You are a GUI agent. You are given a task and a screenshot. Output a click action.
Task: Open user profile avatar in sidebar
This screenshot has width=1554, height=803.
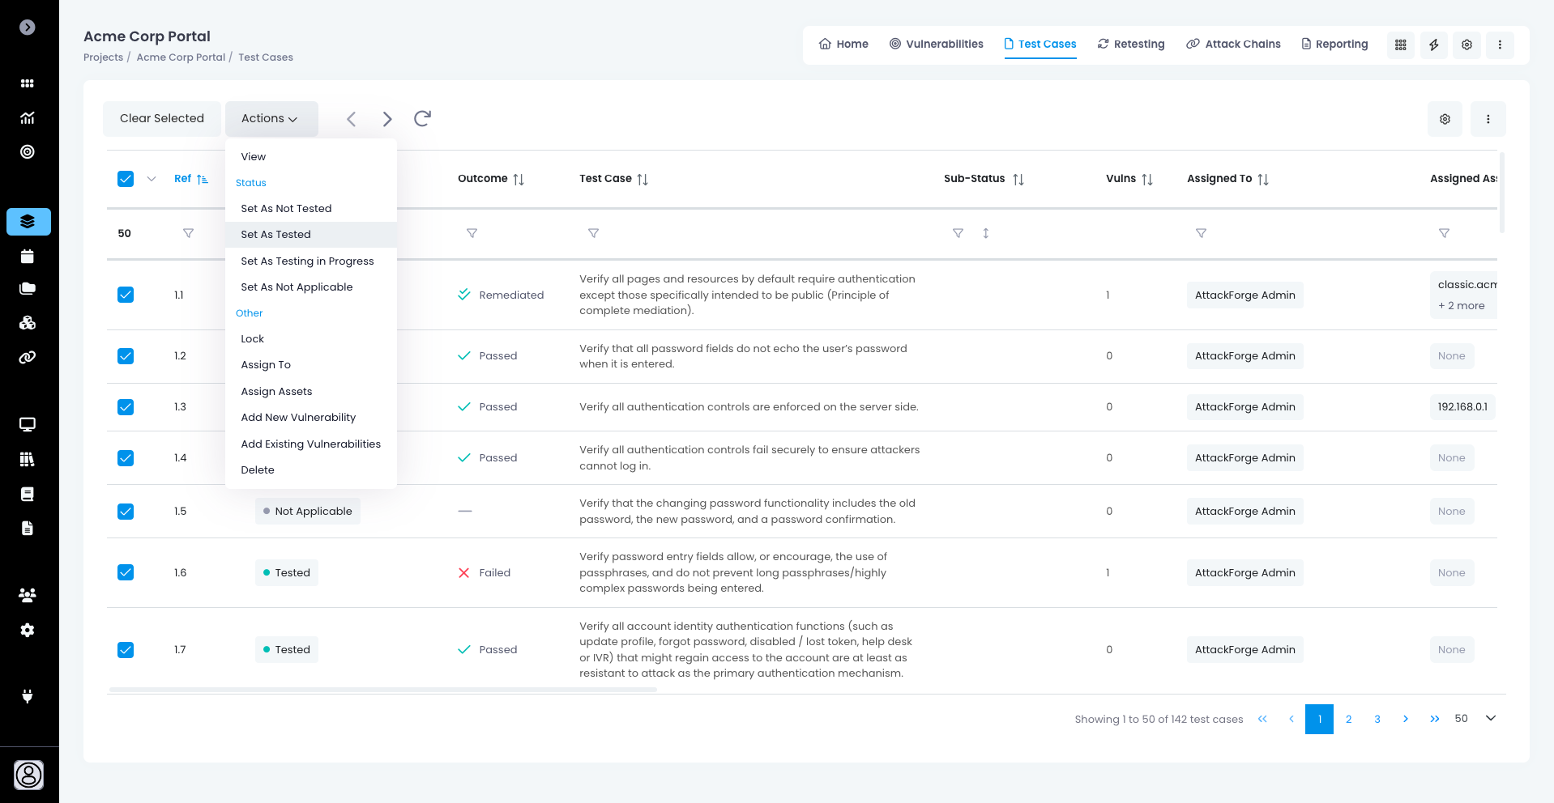(29, 775)
